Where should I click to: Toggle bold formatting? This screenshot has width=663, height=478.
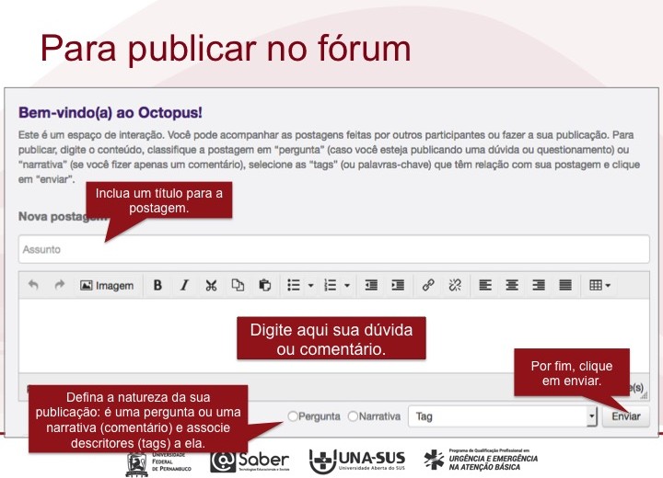tap(157, 286)
